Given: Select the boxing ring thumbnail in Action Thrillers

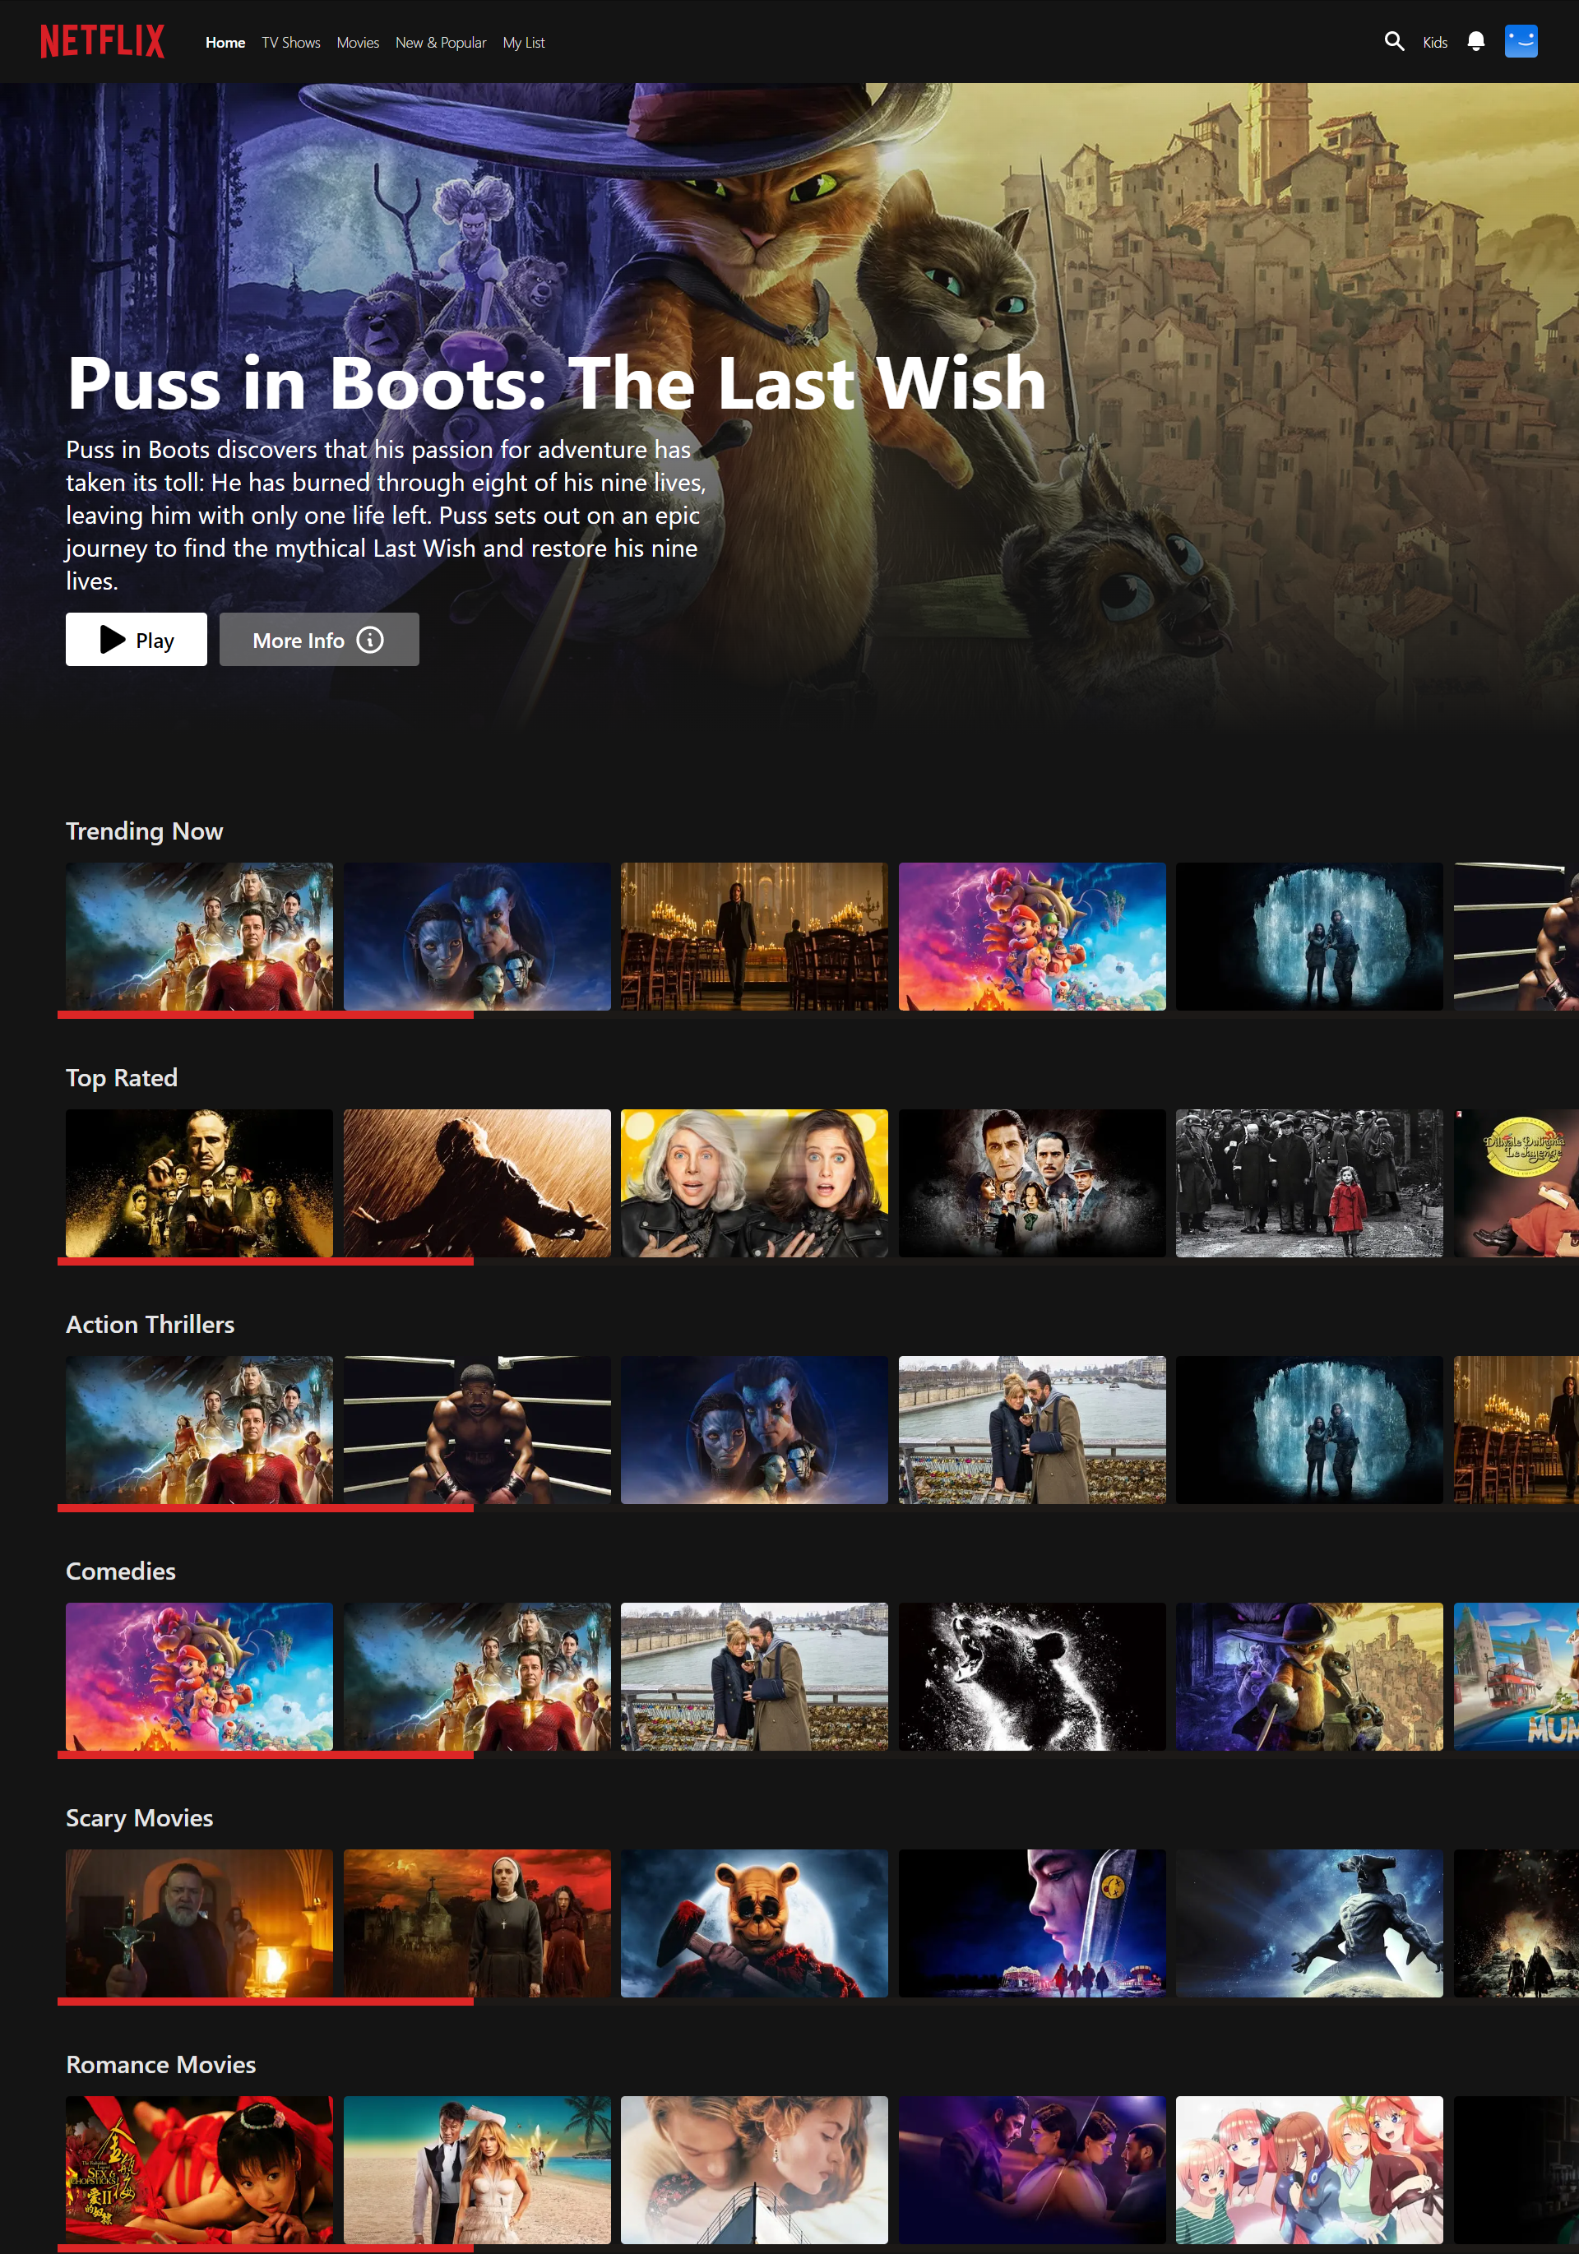Looking at the screenshot, I should (477, 1429).
